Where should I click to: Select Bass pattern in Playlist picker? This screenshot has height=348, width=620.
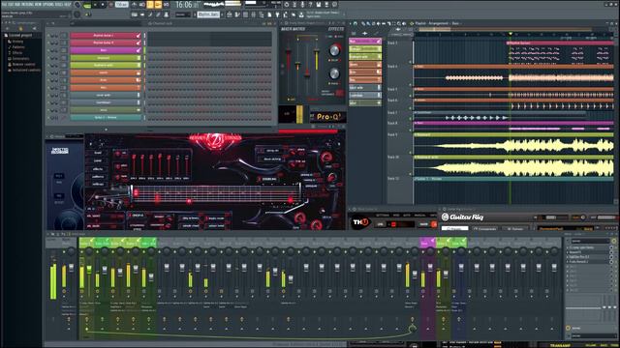tap(364, 41)
